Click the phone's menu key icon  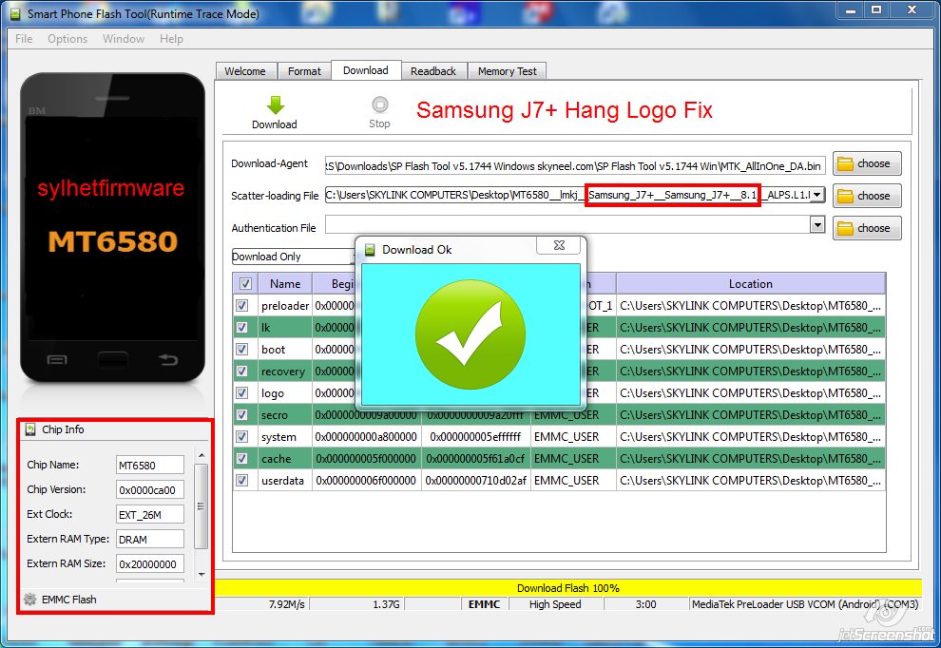pyautogui.click(x=57, y=360)
